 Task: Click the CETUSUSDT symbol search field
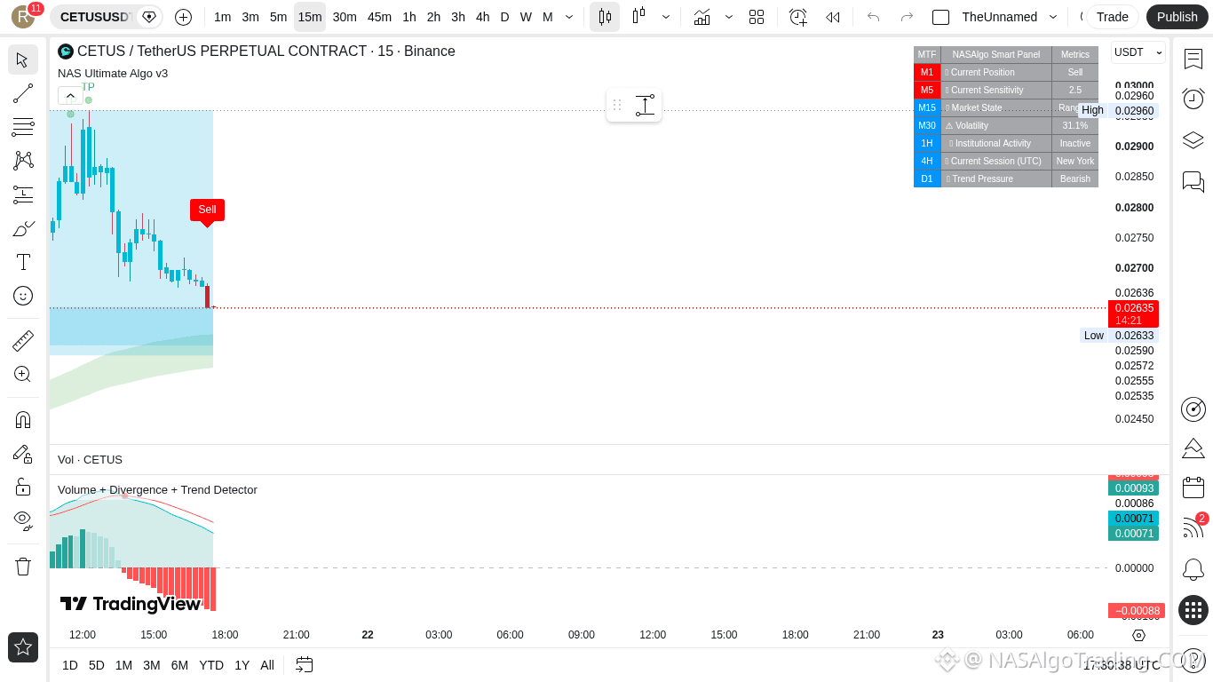click(96, 17)
